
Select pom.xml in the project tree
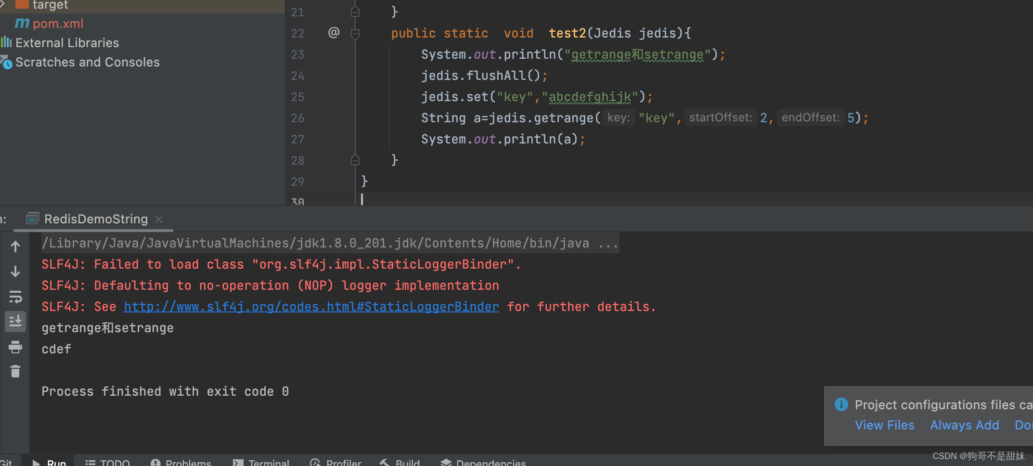point(58,23)
